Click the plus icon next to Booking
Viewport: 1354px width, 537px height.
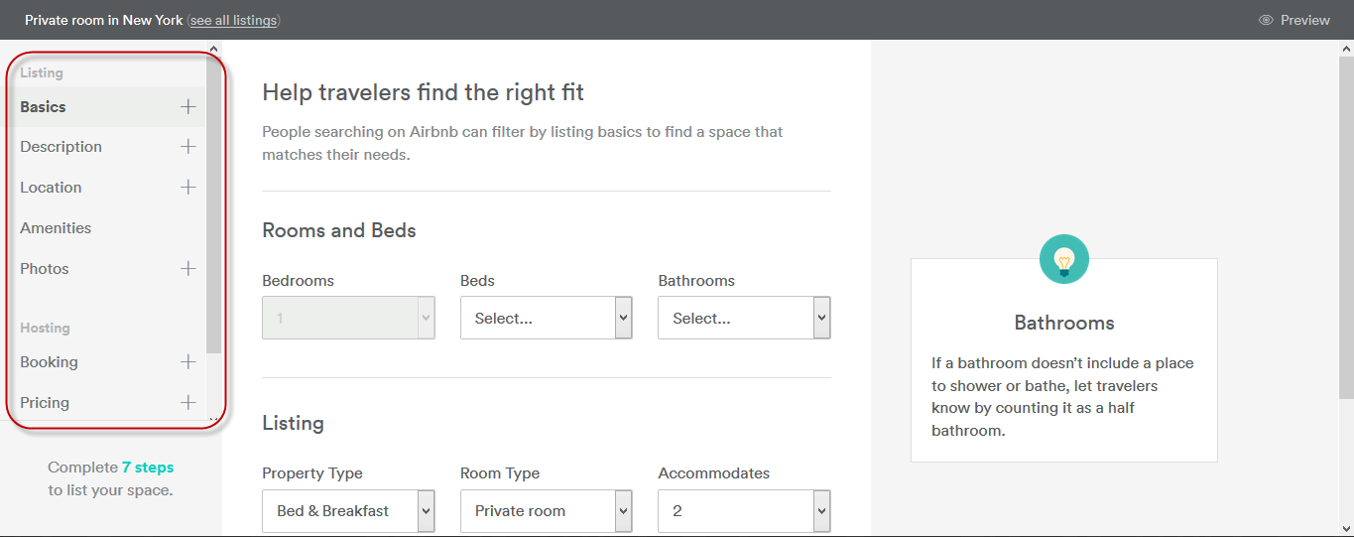(188, 362)
